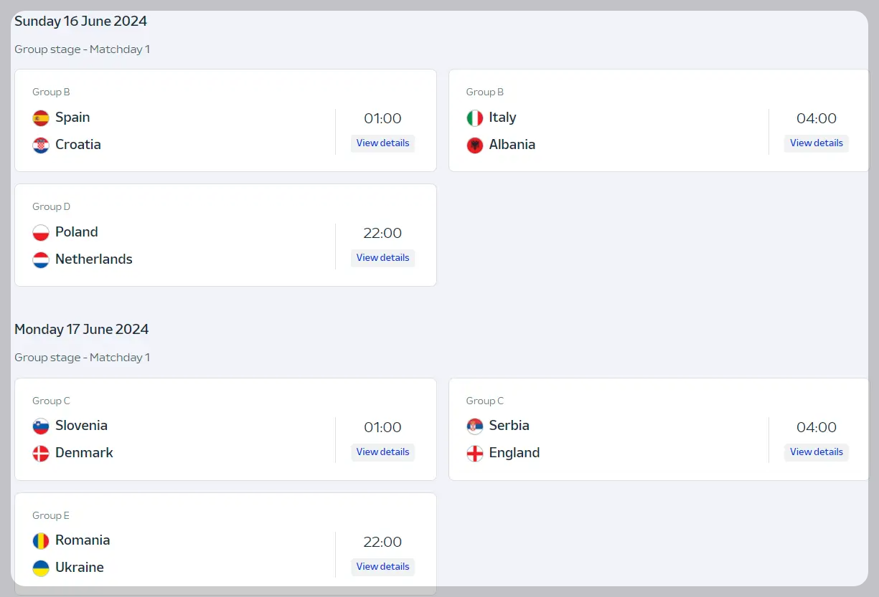879x597 pixels.
Task: Click the Slovenia flag icon
Action: coord(41,426)
